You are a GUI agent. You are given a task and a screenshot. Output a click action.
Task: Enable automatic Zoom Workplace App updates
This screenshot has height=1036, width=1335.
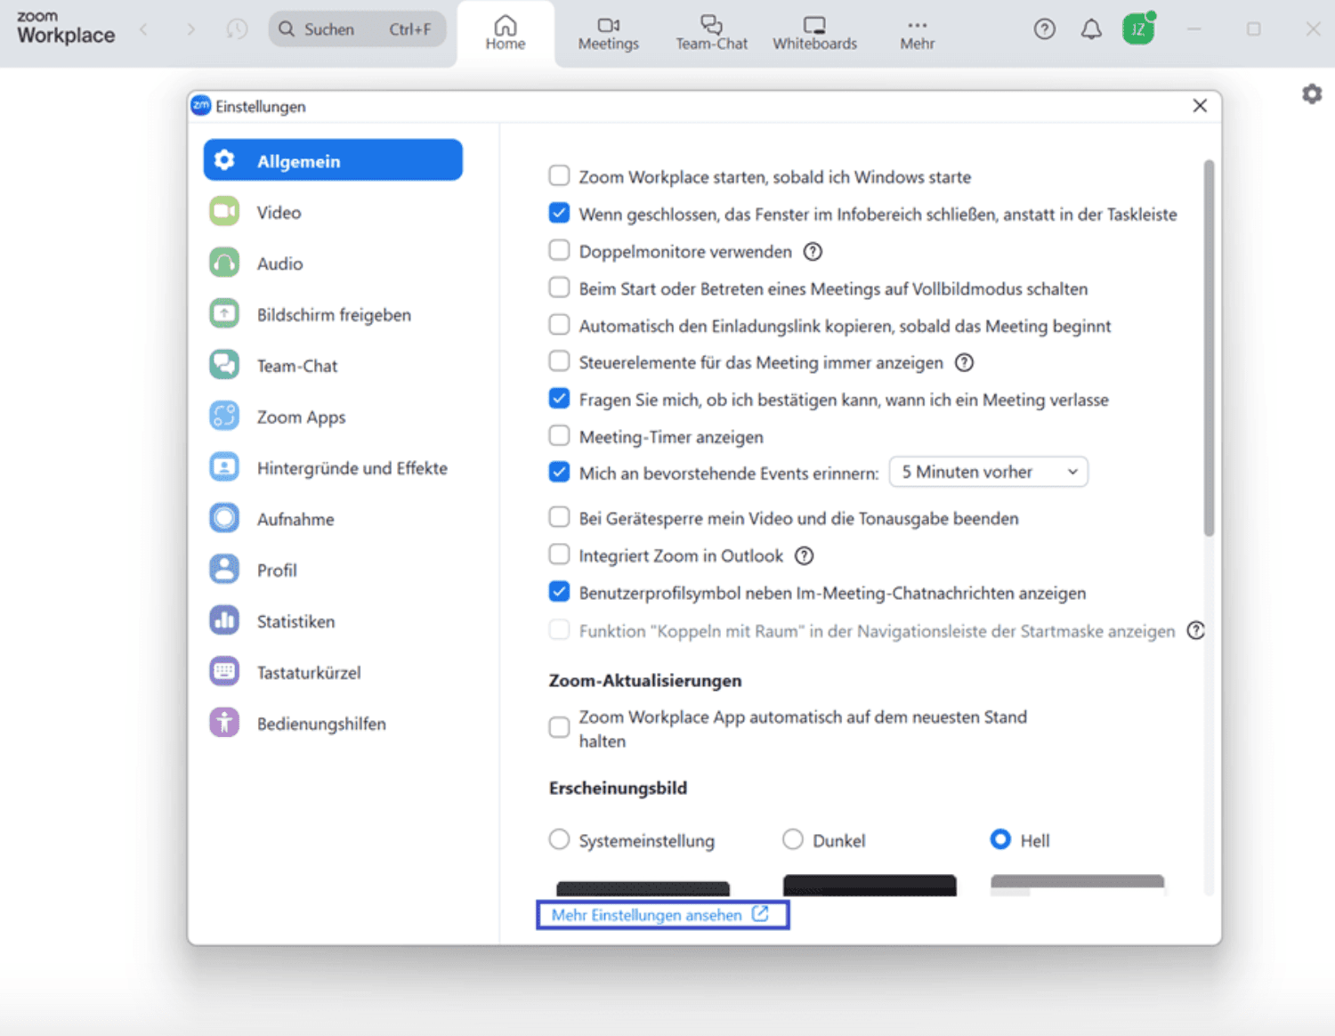[x=559, y=728]
